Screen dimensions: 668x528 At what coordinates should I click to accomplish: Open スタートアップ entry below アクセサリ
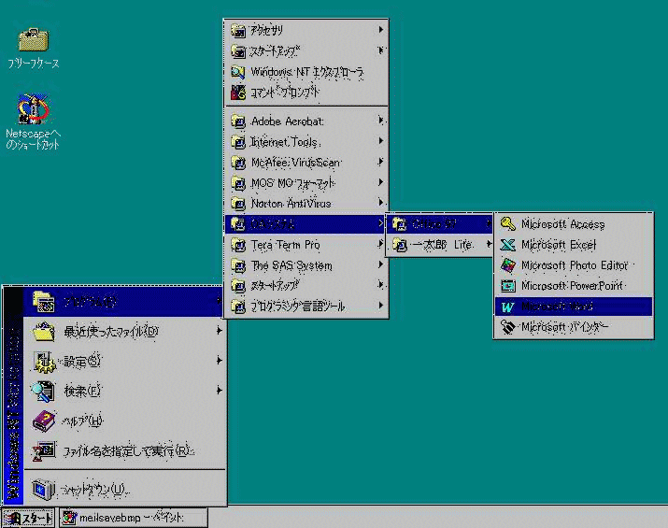click(306, 51)
